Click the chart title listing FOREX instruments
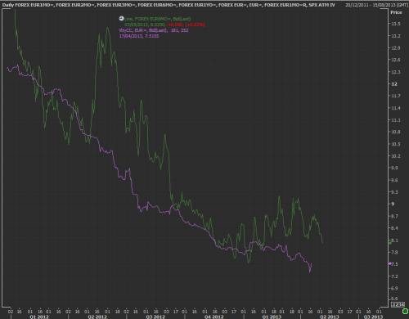The width and height of the screenshot is (409, 319). (169, 5)
